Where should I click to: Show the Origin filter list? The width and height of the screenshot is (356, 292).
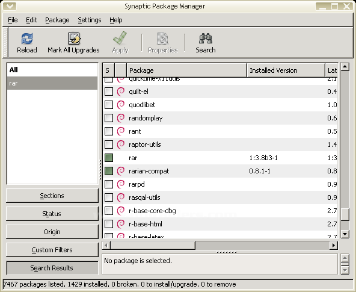pos(52,232)
